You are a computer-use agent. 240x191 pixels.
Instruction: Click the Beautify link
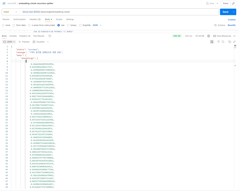(x=232, y=25)
